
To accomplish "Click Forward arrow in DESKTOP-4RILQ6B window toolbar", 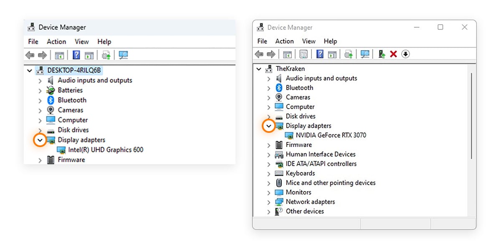I will coord(42,55).
